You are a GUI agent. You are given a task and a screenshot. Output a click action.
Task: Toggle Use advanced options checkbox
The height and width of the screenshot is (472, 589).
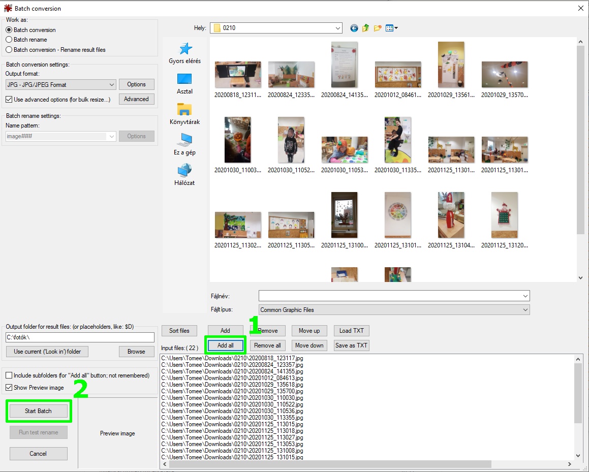pos(9,100)
